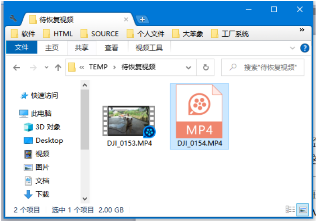The width and height of the screenshot is (316, 223).
Task: Show more bookmarks via double chevron
Action: [302, 30]
